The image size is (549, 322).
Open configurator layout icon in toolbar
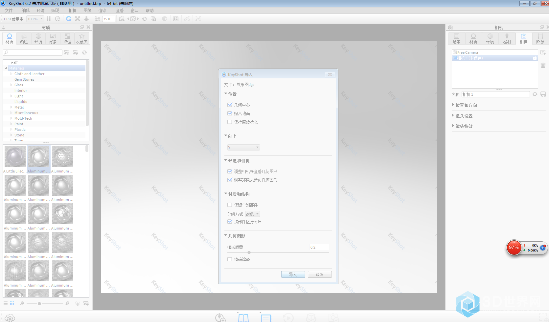tap(176, 19)
